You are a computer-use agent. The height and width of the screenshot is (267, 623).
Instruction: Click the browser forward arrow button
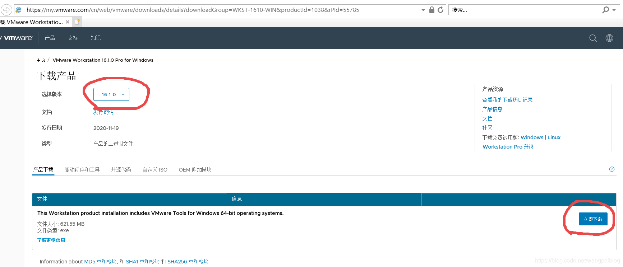click(6, 10)
